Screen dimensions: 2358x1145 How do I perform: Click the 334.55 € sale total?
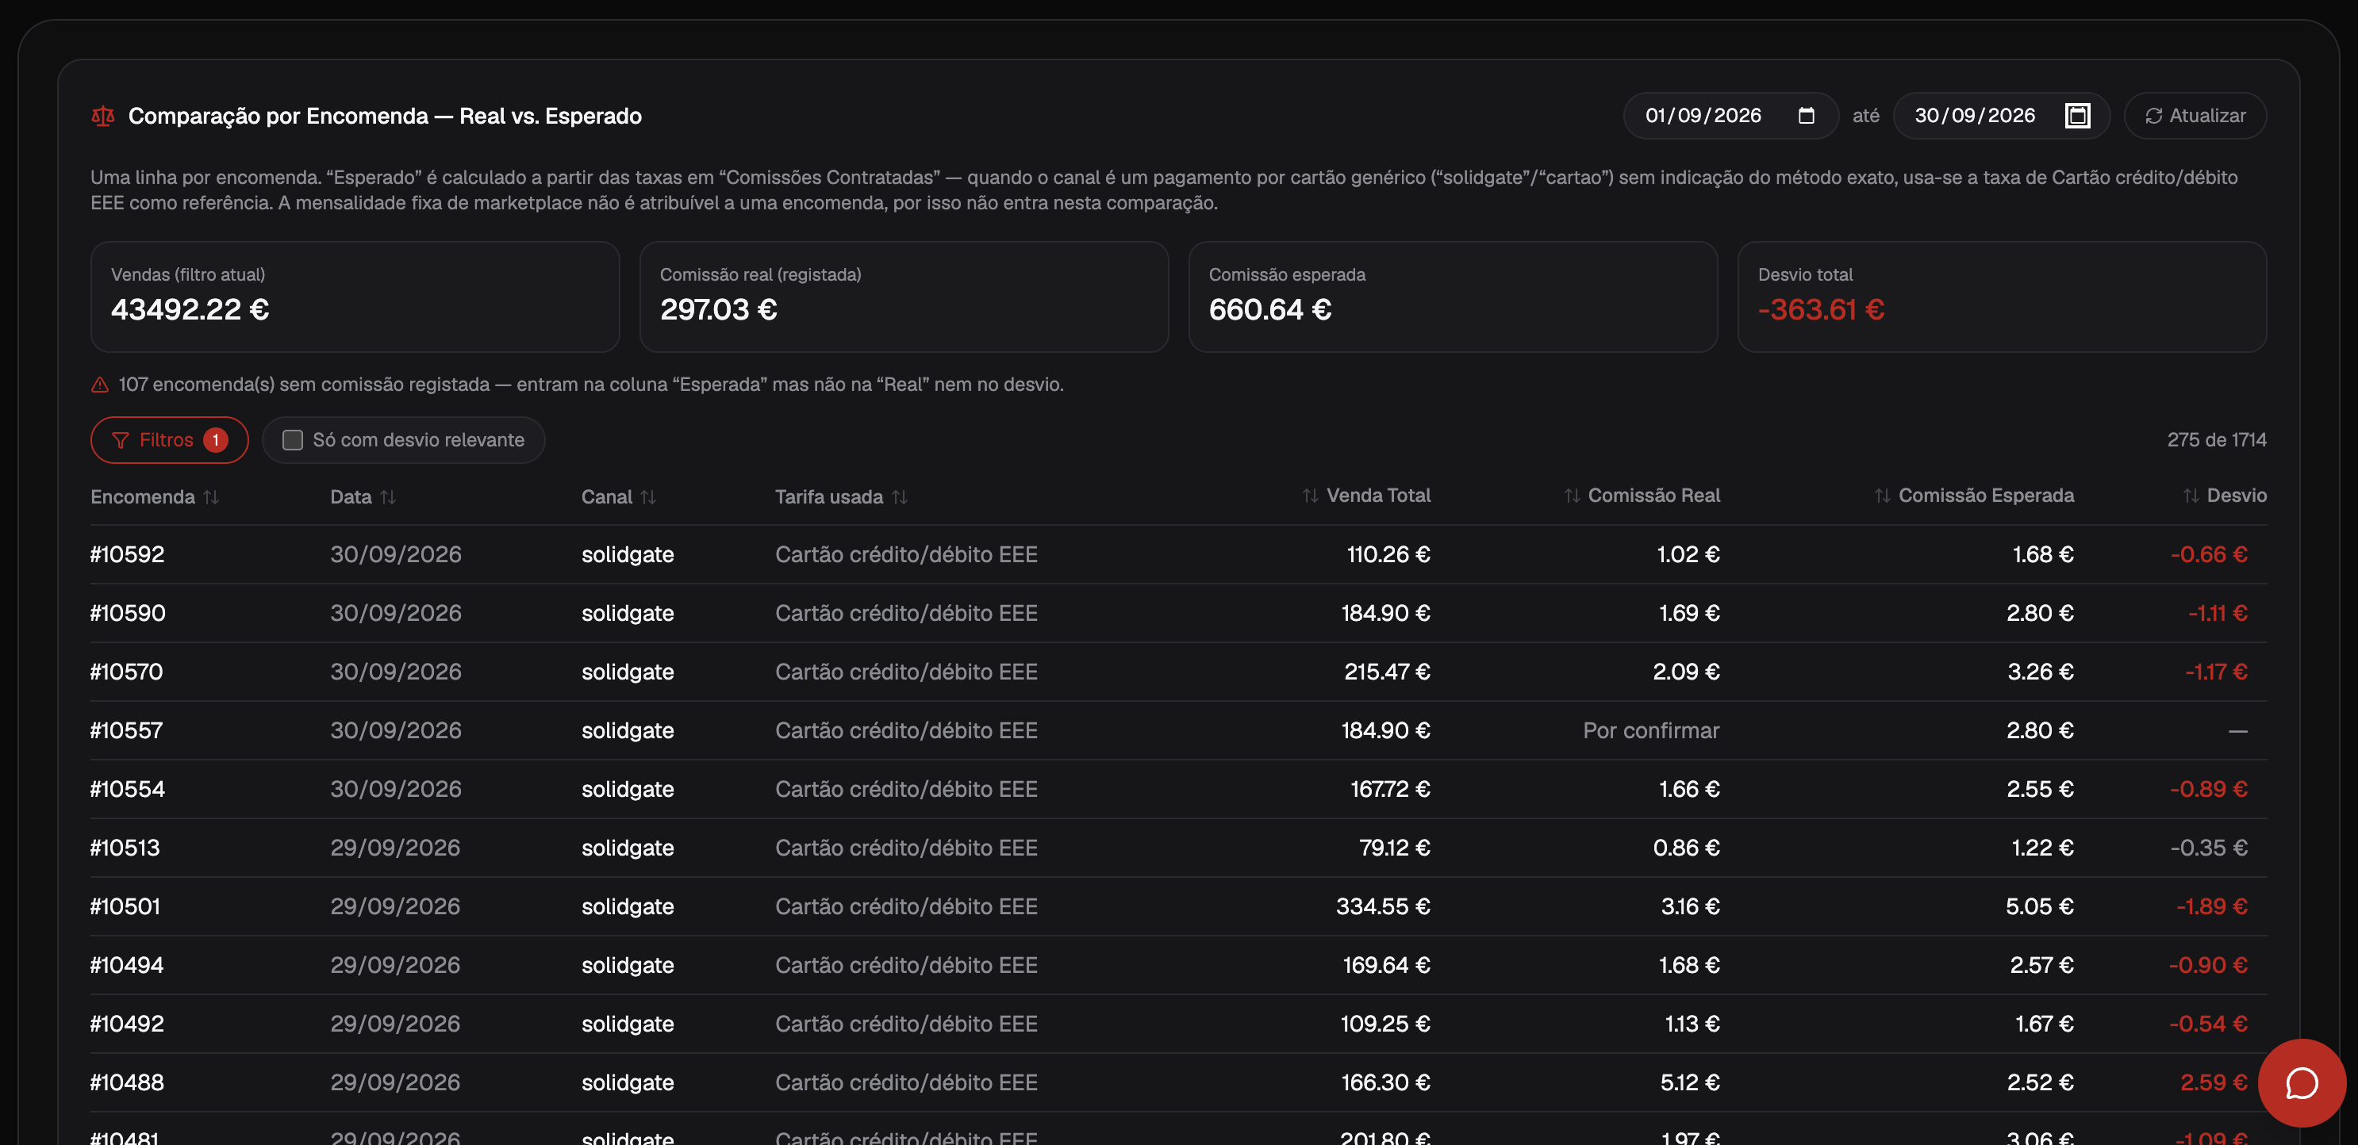[1382, 906]
